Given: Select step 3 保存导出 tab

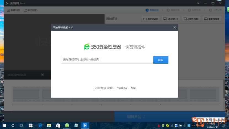Looking at the screenshot, I should click(x=194, y=10).
